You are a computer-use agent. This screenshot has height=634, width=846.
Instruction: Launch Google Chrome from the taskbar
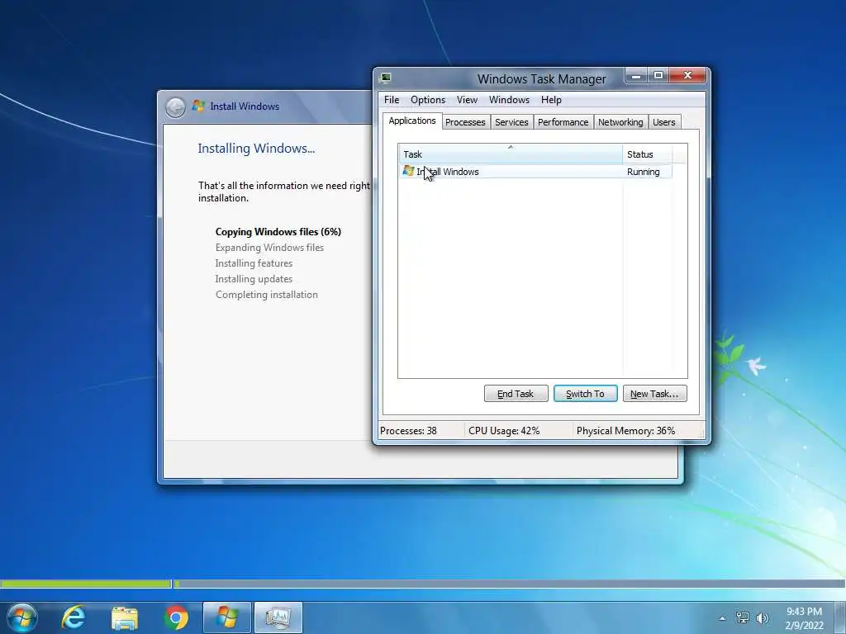(x=176, y=618)
